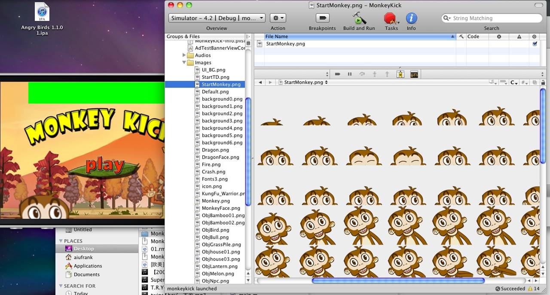
Task: Tap the play leaf button in the simulator
Action: (104, 166)
